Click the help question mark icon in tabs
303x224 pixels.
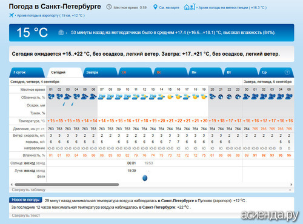287,72
